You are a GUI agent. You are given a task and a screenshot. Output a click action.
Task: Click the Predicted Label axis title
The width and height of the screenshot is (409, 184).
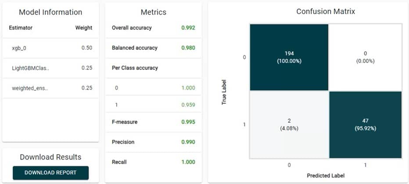(x=326, y=175)
